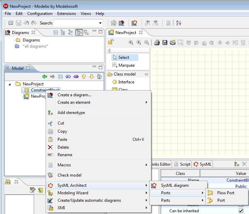Click the print diagram icon
Viewport: 249px width, 214px height.
[157, 42]
